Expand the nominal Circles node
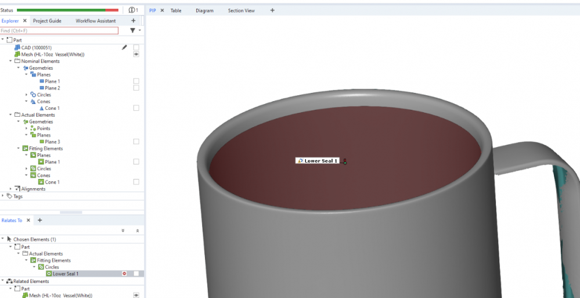The image size is (580, 298). pyautogui.click(x=26, y=95)
